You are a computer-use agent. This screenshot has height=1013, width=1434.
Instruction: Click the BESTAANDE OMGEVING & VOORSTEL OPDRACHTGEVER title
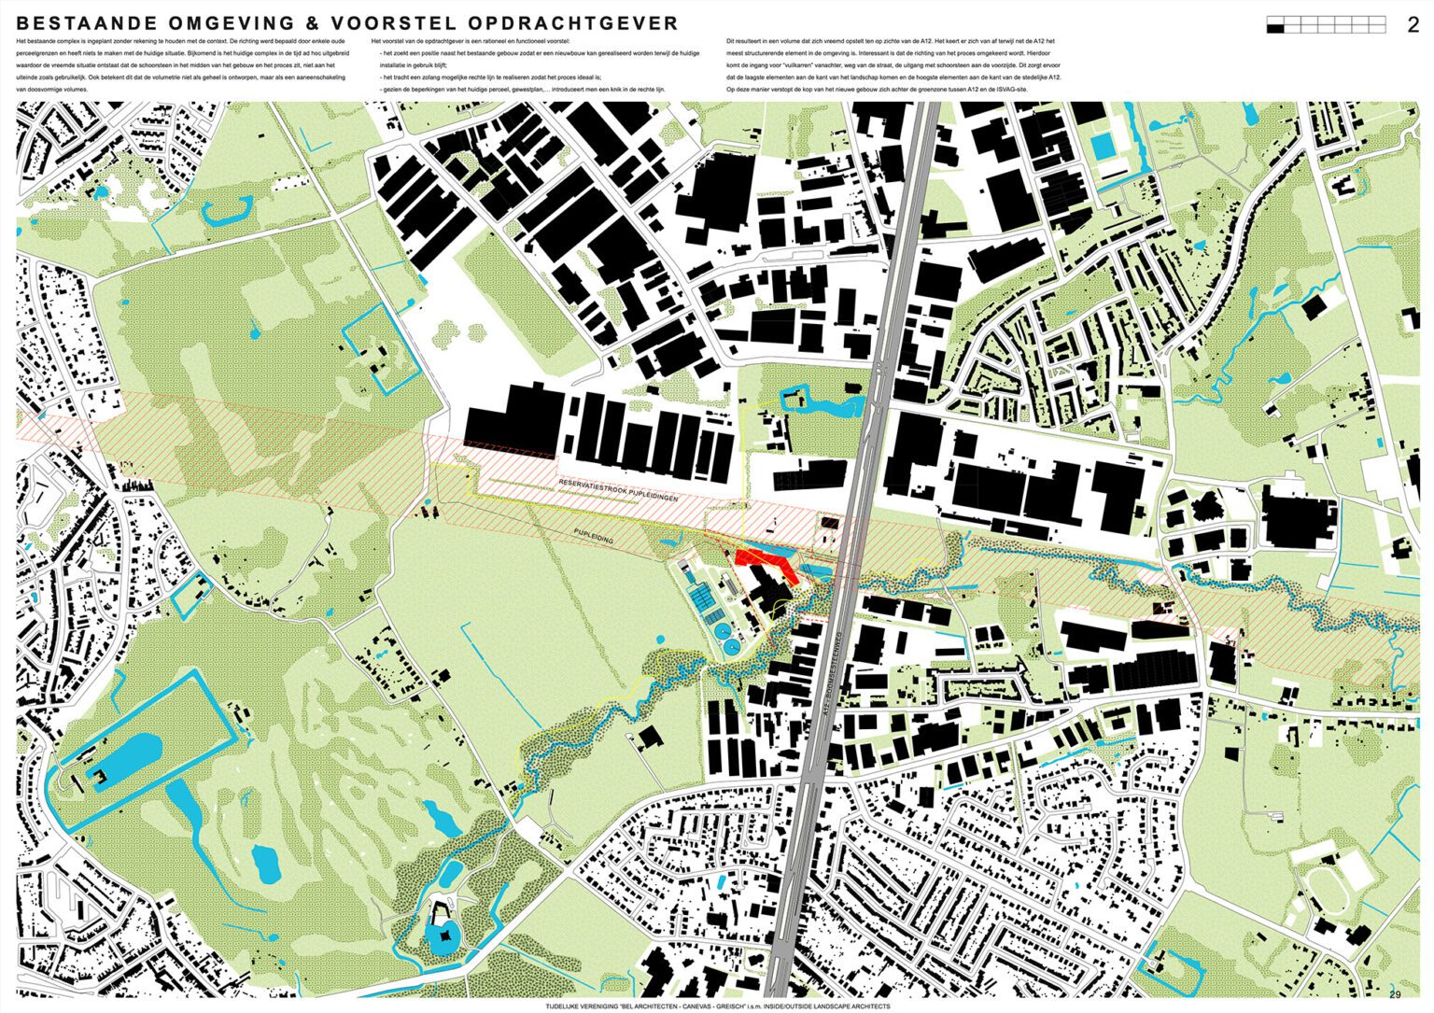click(x=347, y=23)
